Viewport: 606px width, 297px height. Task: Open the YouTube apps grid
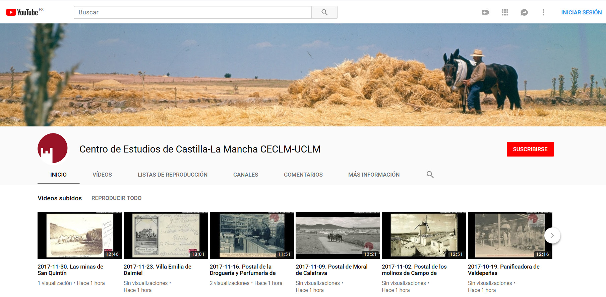(x=505, y=12)
